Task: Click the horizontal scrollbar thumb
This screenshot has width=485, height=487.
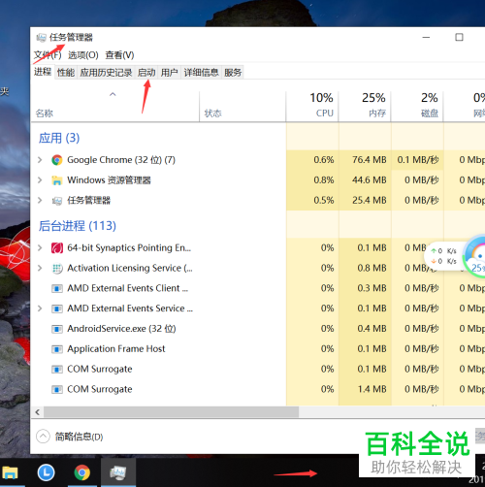Action: (x=172, y=412)
